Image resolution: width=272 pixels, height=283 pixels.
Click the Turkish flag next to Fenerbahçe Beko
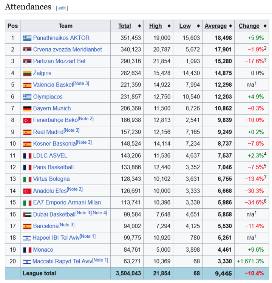pyautogui.click(x=27, y=120)
